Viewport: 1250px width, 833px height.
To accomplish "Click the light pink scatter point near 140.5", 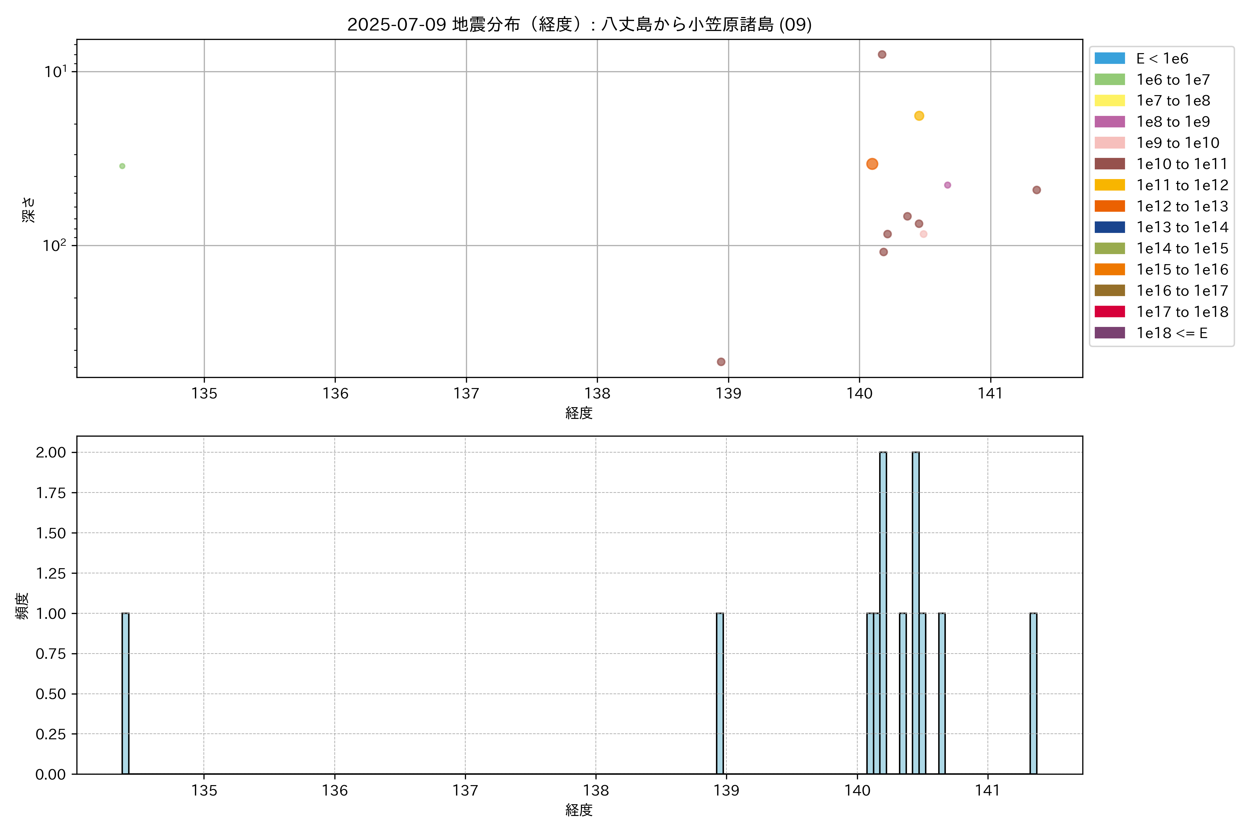I will [923, 234].
